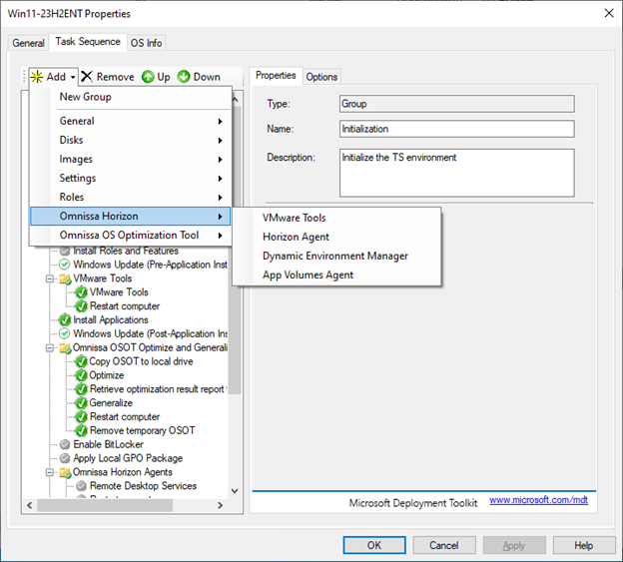Click check icon beside Generalize step
The height and width of the screenshot is (562, 623).
pyautogui.click(x=81, y=403)
